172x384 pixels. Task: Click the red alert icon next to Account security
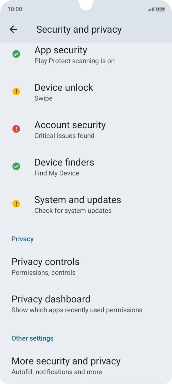click(16, 128)
